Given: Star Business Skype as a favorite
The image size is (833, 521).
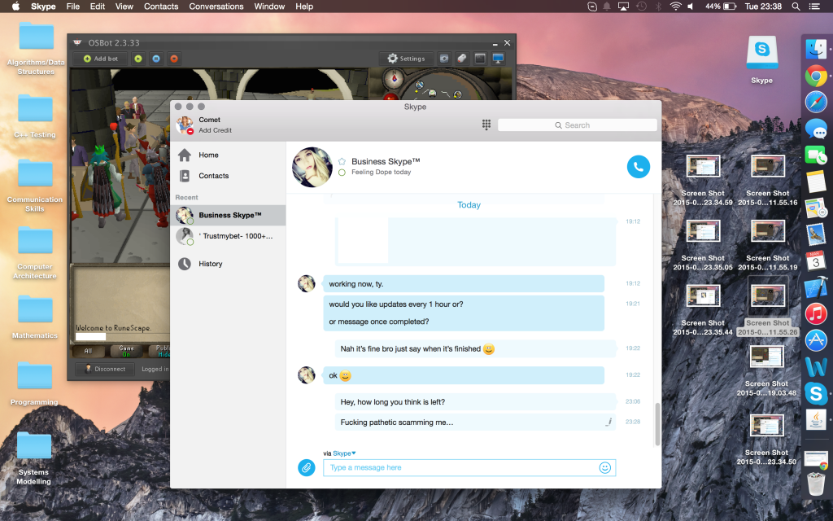Looking at the screenshot, I should coord(342,162).
